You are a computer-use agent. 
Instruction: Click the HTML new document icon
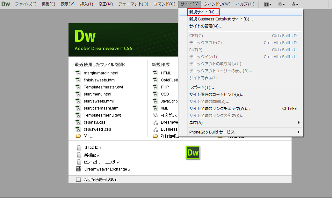tap(155, 73)
